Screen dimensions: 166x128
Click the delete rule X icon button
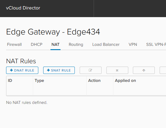point(117,70)
